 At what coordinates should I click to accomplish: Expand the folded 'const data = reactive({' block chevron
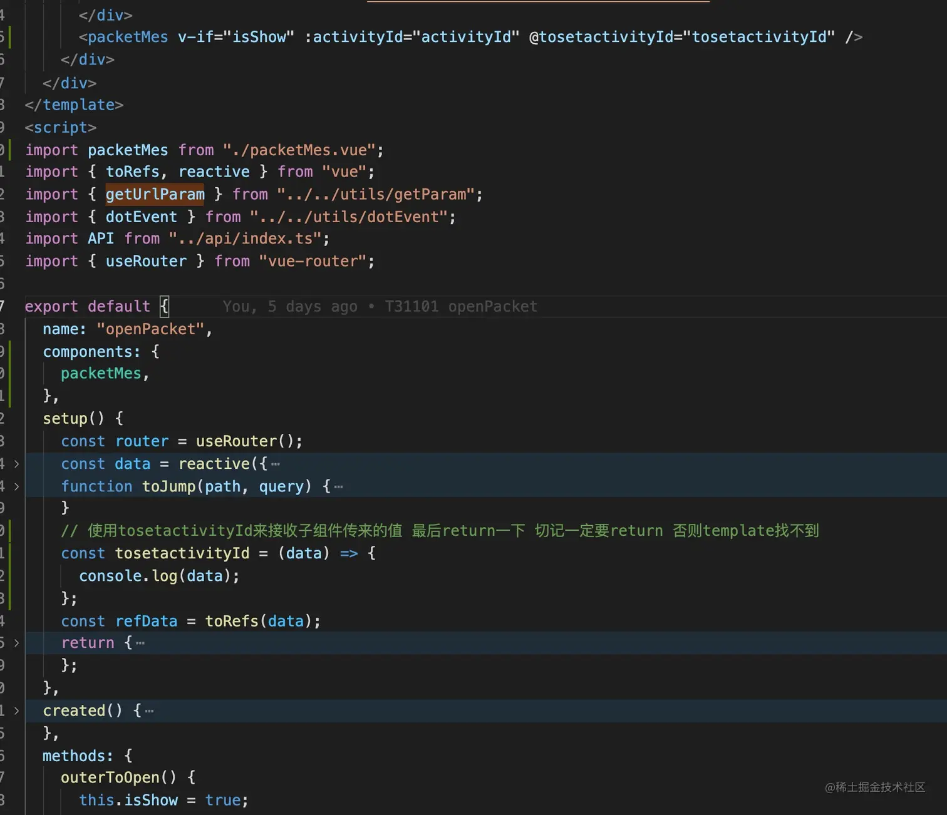[x=16, y=464]
